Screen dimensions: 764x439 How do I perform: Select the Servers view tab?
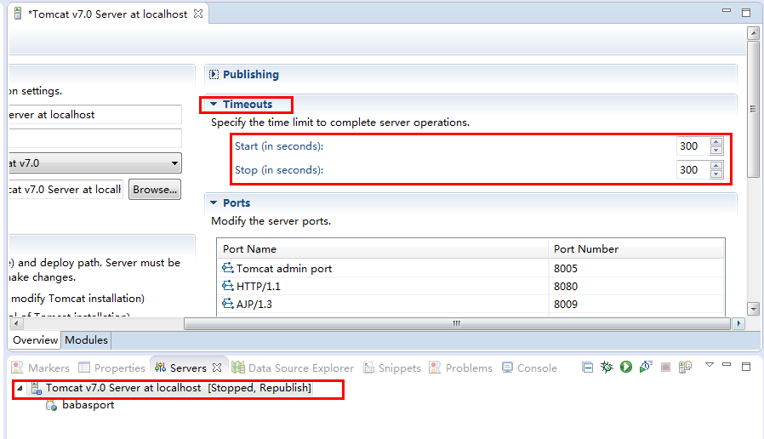187,368
